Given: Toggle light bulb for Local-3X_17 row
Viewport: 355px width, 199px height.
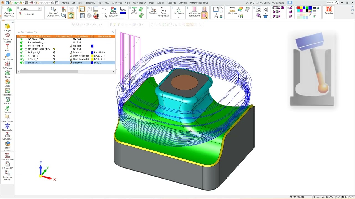Looking at the screenshot, I should (54, 62).
